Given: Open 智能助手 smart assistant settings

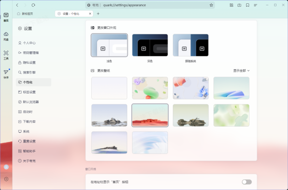Looking at the screenshot, I should pos(34,151).
